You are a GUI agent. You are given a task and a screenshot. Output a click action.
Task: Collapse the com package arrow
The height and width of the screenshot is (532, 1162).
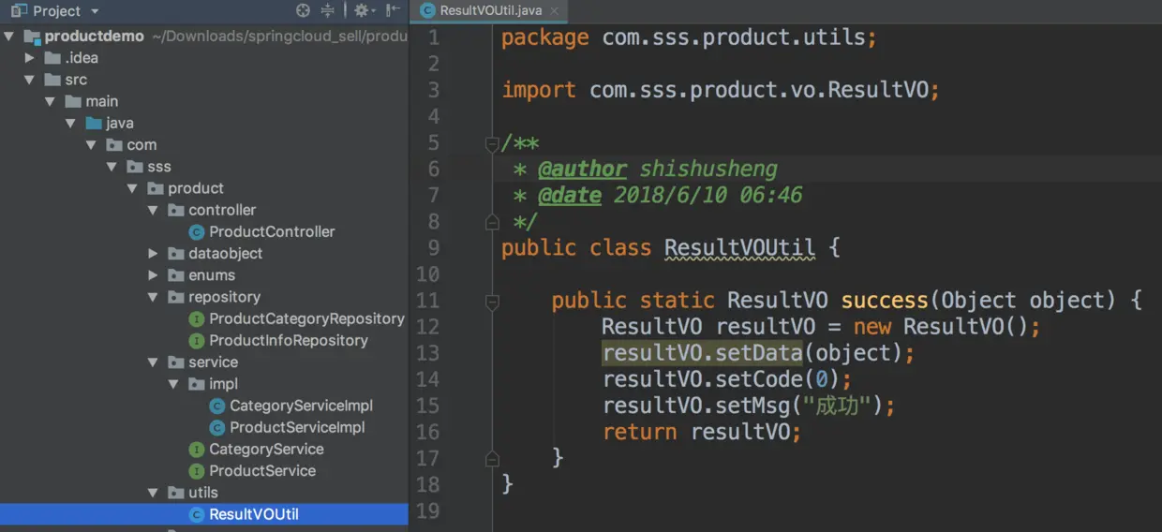92,145
